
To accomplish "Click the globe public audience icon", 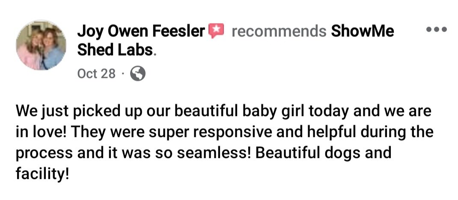I will coord(137,73).
